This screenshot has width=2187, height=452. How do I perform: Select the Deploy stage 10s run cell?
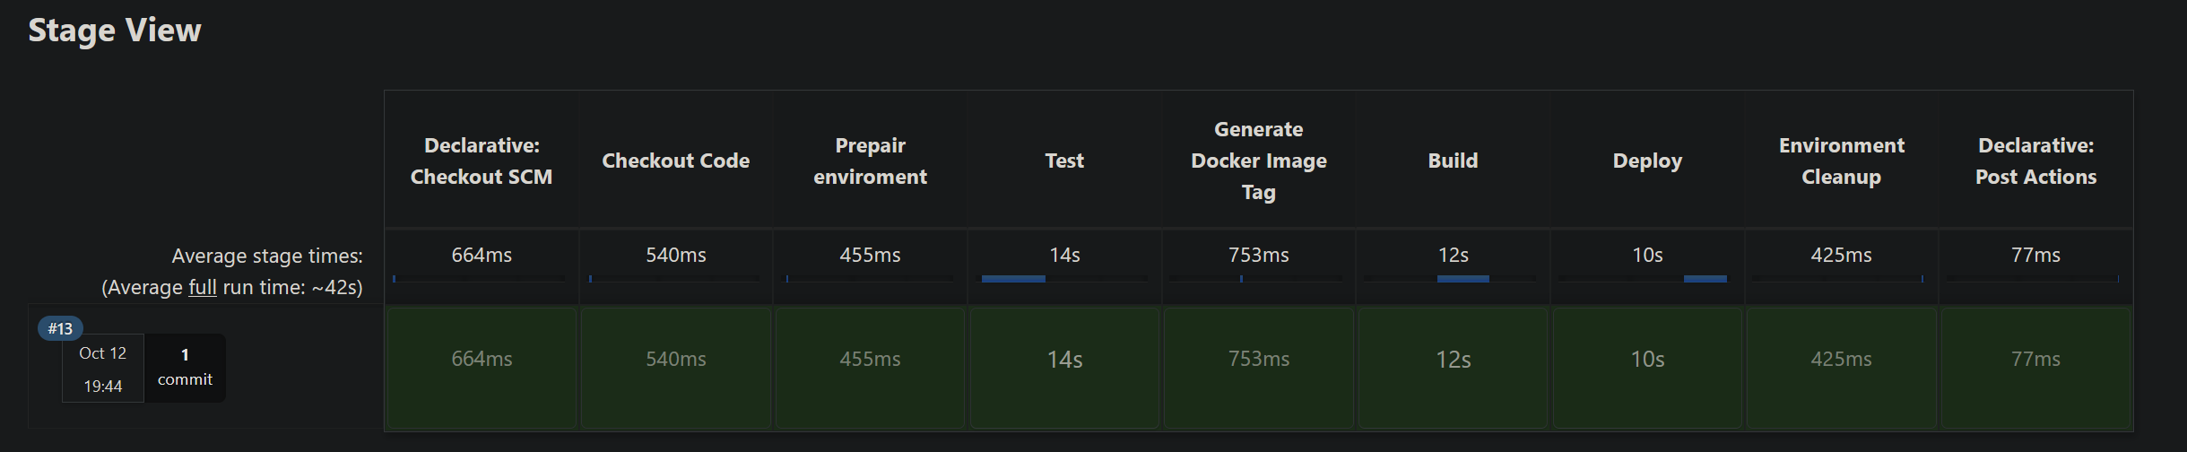pyautogui.click(x=1647, y=368)
